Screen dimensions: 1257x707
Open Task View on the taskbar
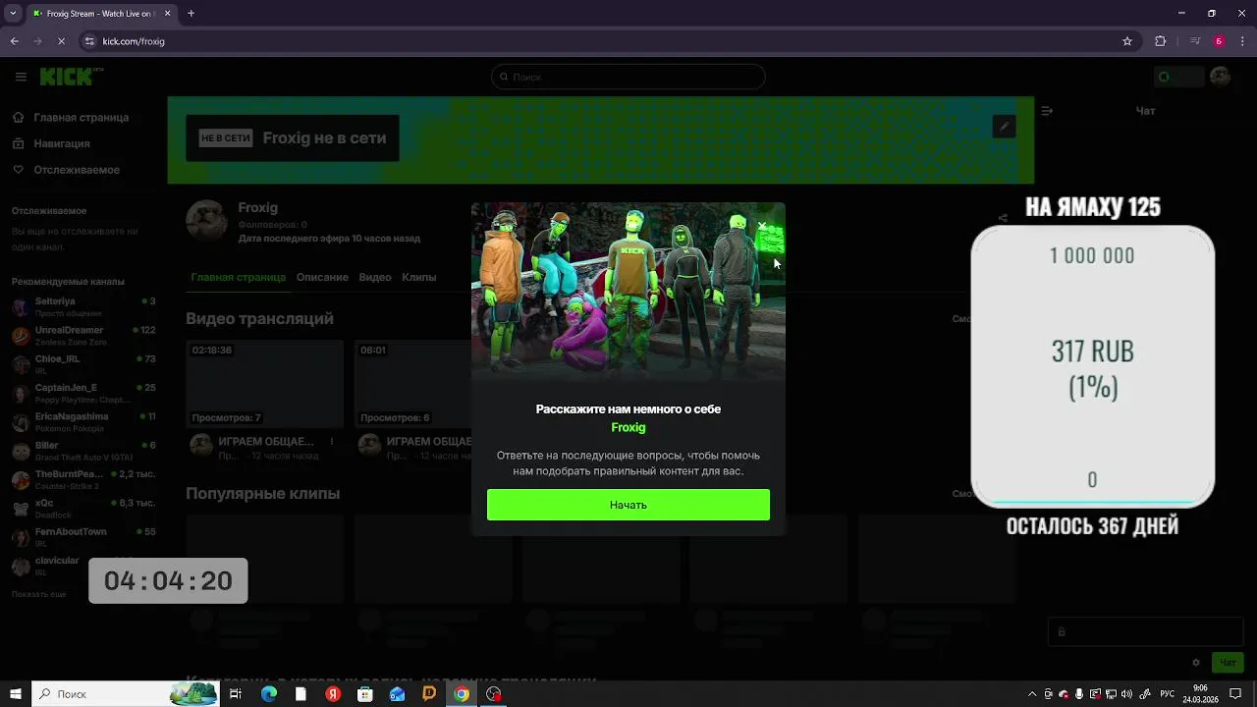(236, 694)
